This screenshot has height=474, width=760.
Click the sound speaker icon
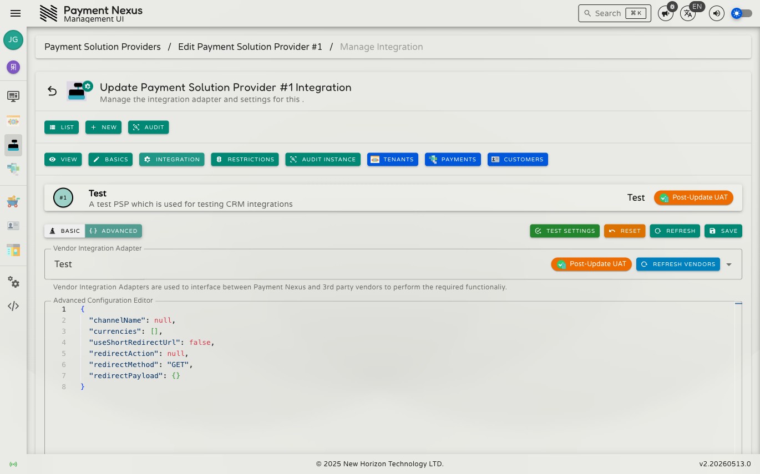(x=717, y=13)
